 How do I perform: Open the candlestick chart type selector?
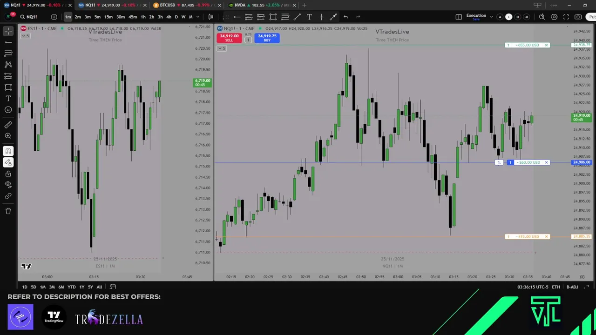click(x=210, y=17)
